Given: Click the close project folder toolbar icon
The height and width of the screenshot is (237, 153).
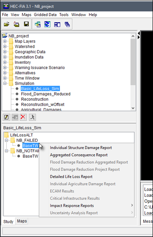Looking at the screenshot, I should (16, 24).
